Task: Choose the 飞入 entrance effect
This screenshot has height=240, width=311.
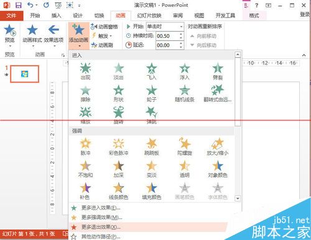Action: [x=152, y=71]
